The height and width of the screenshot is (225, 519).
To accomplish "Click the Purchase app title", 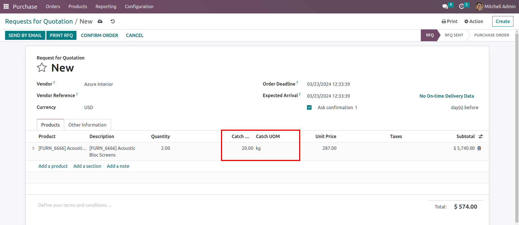I will click(x=25, y=6).
